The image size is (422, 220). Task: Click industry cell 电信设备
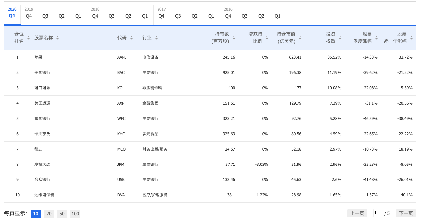(x=150, y=57)
